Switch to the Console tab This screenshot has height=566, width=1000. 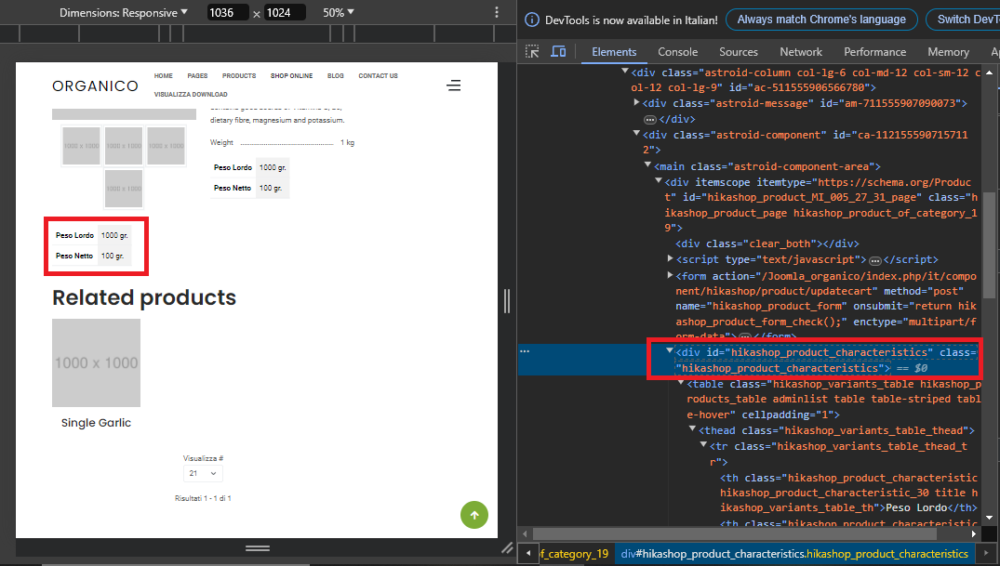pos(677,52)
